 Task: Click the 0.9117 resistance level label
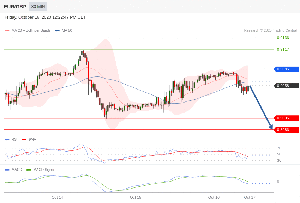click(x=283, y=49)
